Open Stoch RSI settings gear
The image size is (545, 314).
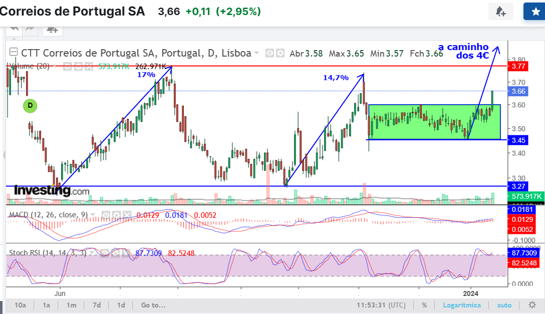115,253
